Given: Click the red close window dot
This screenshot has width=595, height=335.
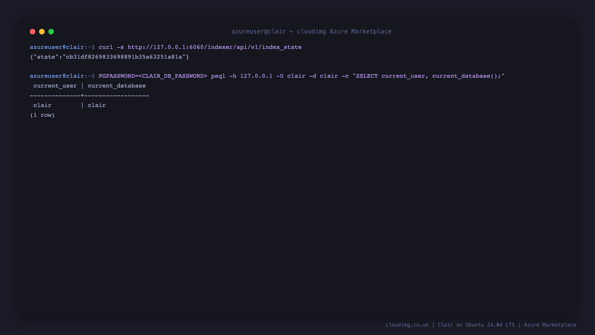Looking at the screenshot, I should click(x=33, y=32).
